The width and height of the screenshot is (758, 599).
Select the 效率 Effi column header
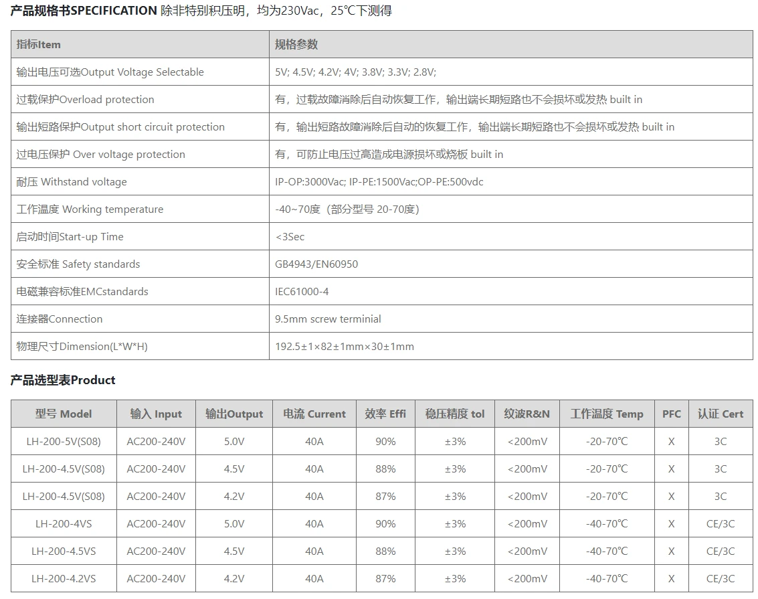[385, 414]
